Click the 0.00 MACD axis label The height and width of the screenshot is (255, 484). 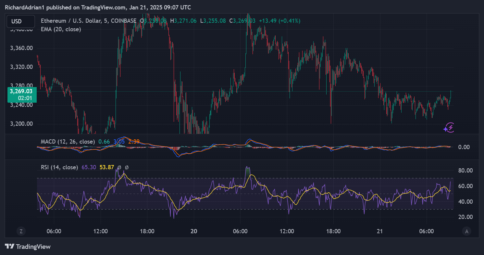pyautogui.click(x=464, y=147)
